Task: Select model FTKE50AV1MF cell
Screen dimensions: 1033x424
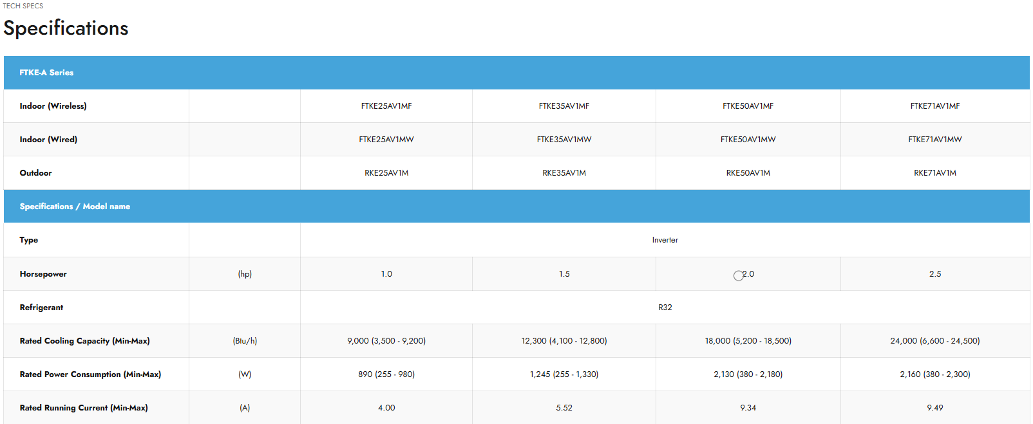Action: click(x=748, y=106)
